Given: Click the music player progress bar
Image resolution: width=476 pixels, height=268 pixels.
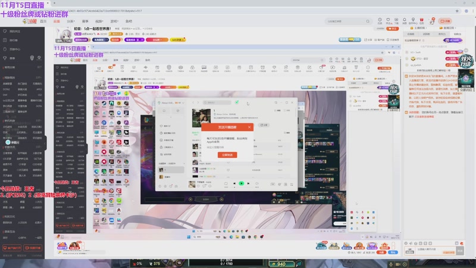Looking at the screenshot, I should (x=242, y=188).
